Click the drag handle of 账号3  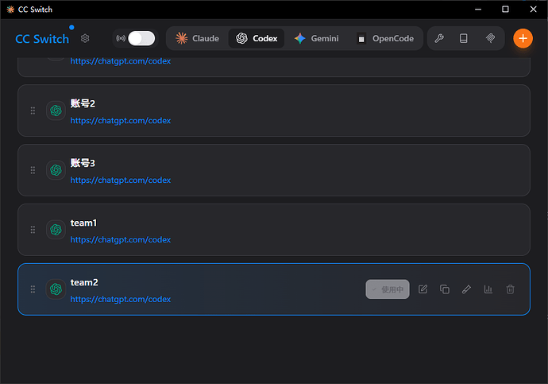[x=33, y=170]
